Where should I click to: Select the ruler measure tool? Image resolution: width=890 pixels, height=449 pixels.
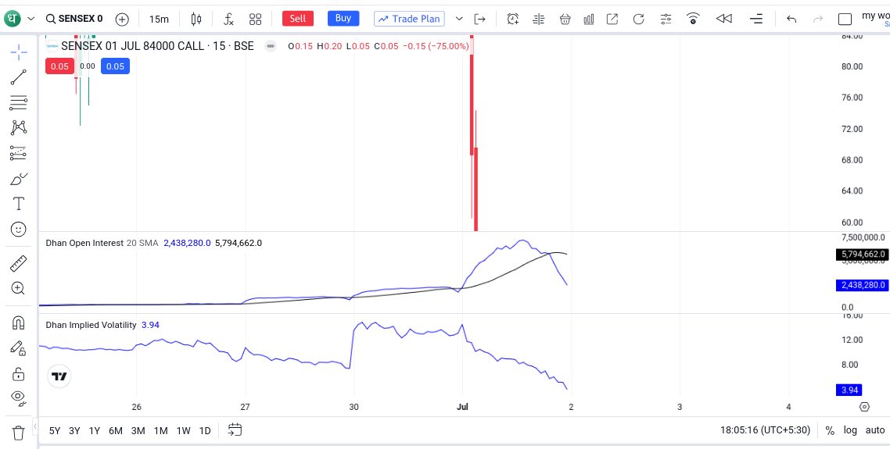click(19, 264)
